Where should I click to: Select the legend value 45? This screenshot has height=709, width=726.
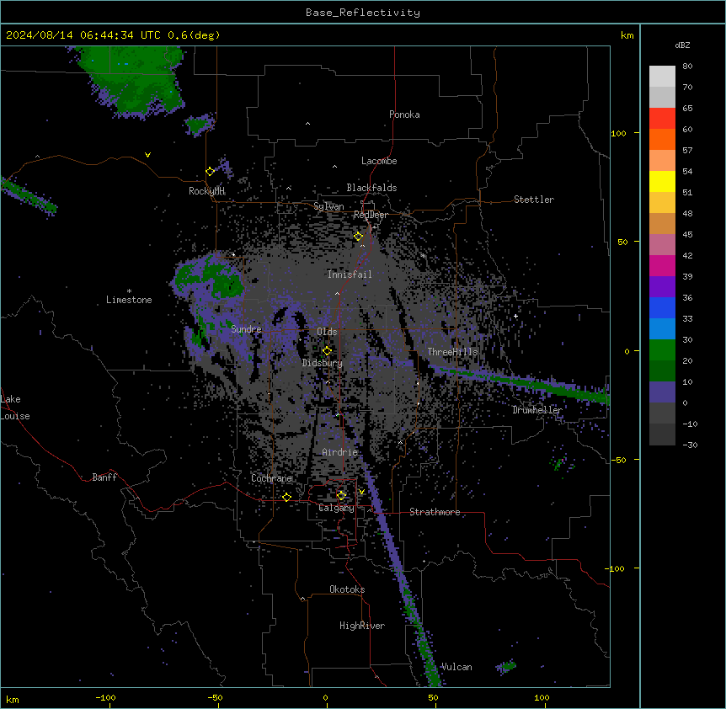tap(687, 235)
